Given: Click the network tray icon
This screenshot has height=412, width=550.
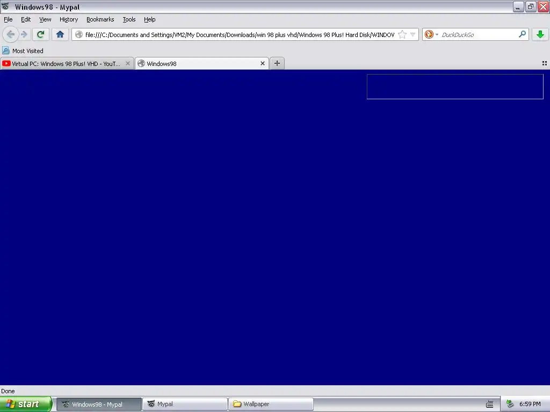Looking at the screenshot, I should pyautogui.click(x=510, y=404).
